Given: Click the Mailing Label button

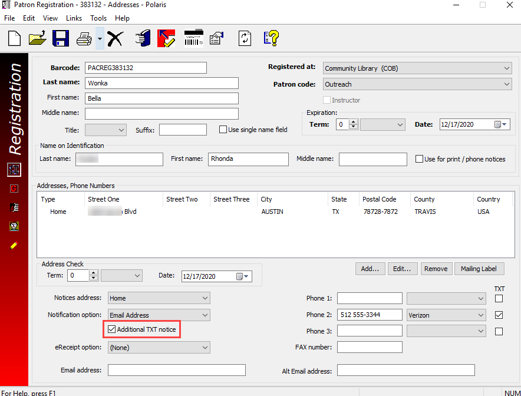Looking at the screenshot, I should pyautogui.click(x=479, y=269).
